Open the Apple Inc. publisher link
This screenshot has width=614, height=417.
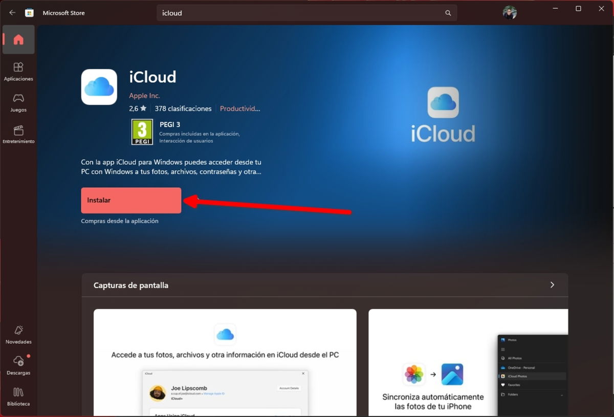click(144, 95)
